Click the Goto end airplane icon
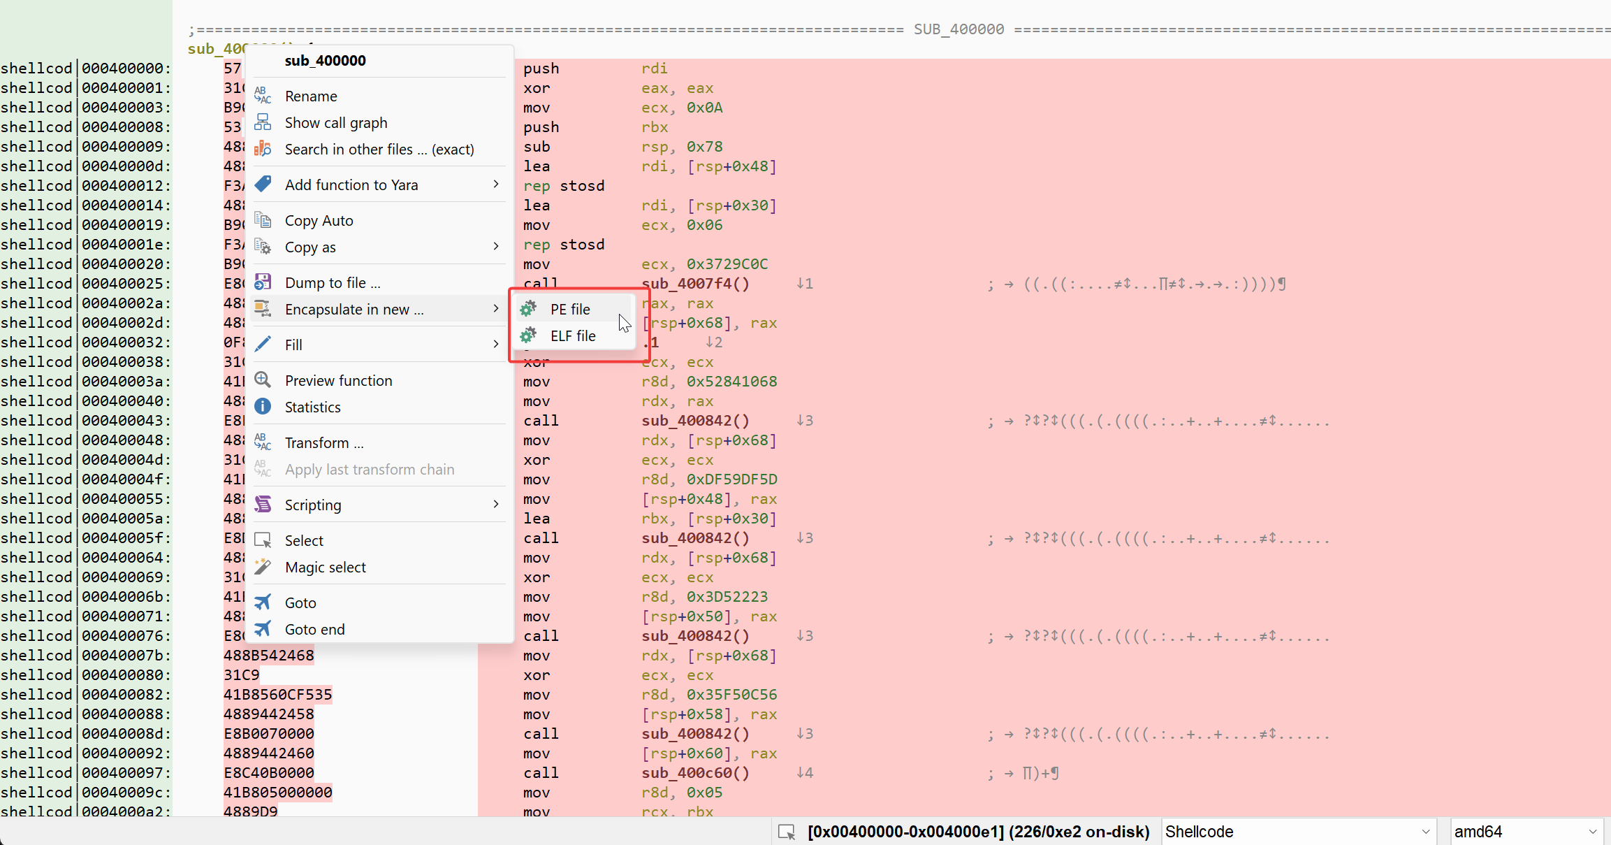 (263, 629)
